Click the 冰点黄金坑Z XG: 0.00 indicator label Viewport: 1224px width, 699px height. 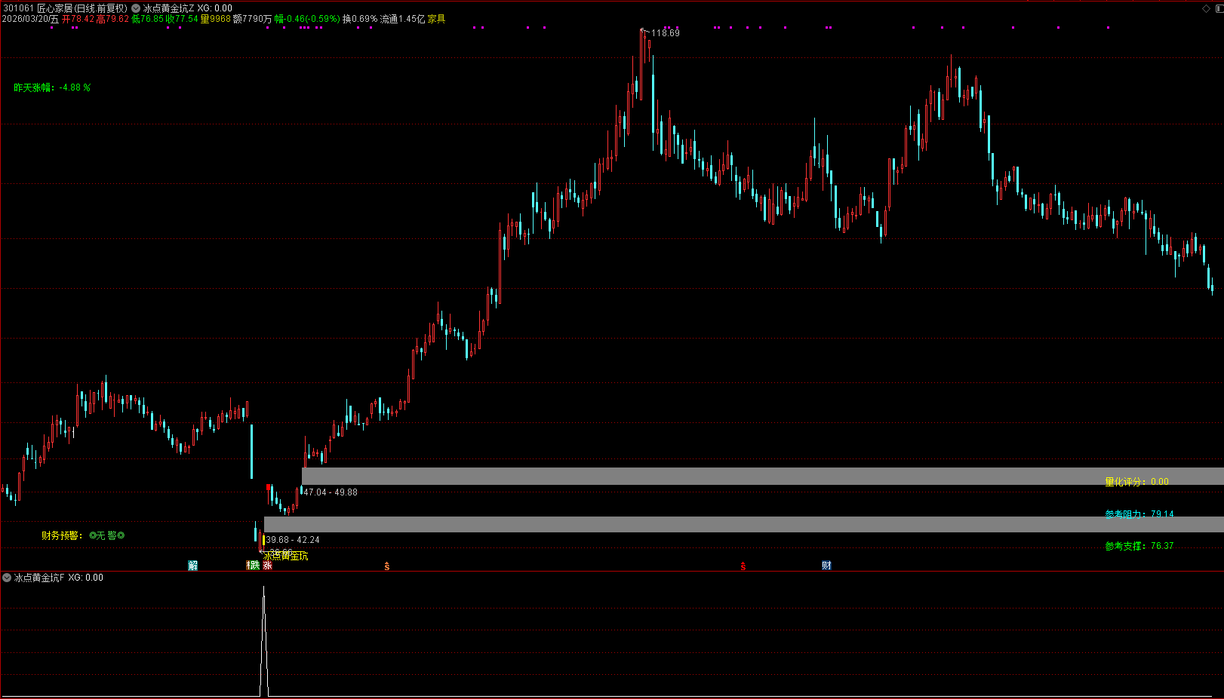[188, 8]
